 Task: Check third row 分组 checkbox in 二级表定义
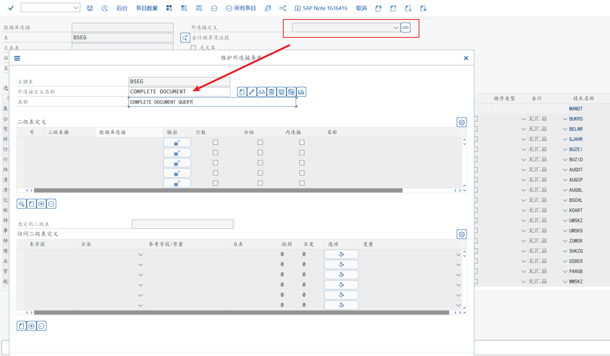point(260,163)
